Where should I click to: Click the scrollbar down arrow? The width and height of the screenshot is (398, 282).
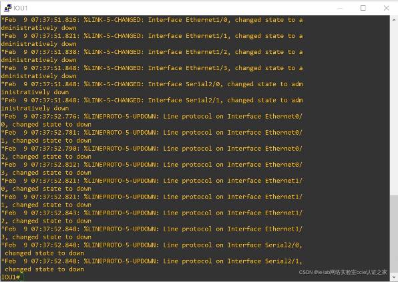(x=394, y=277)
